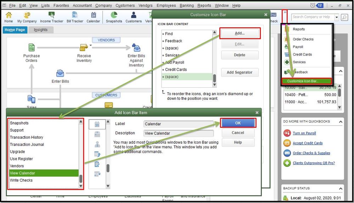Viewport: 354px width, 203px height.
Task: Open the search scope dropdown arrow
Action: [x=337, y=17]
